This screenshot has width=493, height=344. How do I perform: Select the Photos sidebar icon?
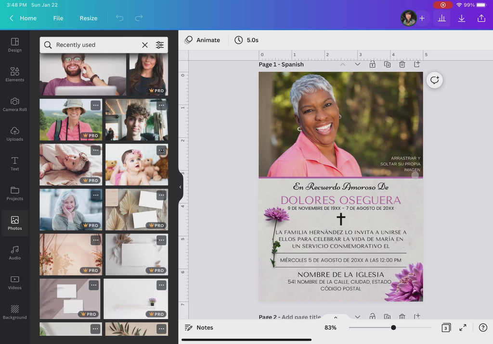click(x=15, y=223)
